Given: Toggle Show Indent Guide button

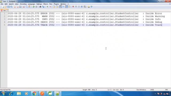Looking at the screenshot, I should point(67,7).
